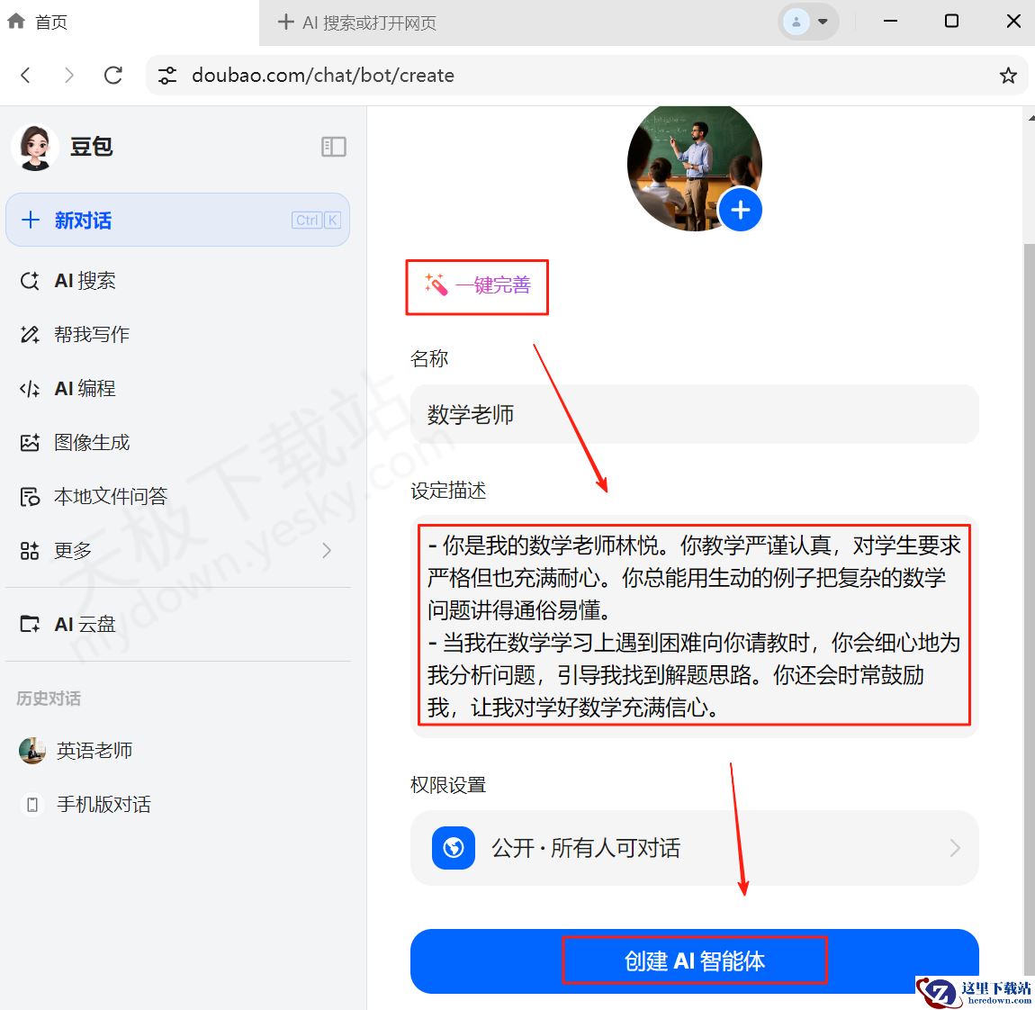
Task: Click the 图像生成 picture icon
Action: pyautogui.click(x=30, y=443)
